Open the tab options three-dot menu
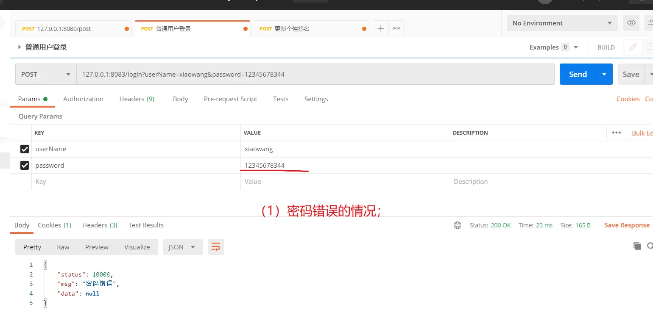Image resolution: width=653 pixels, height=332 pixels. pyautogui.click(x=396, y=28)
